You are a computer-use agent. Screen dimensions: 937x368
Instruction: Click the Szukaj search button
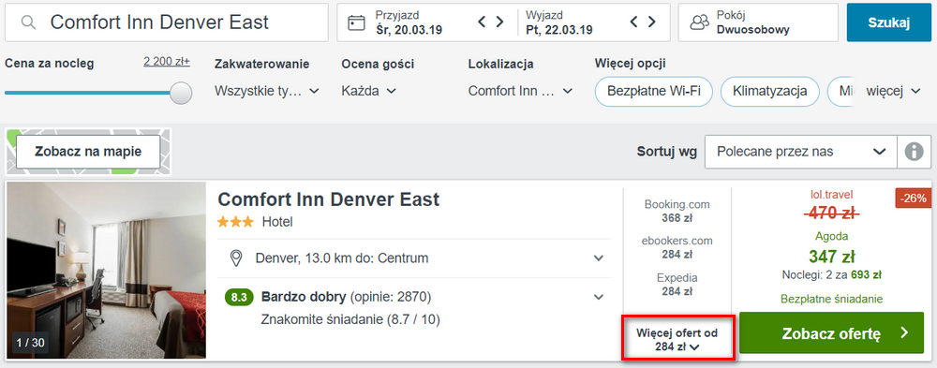pos(888,22)
